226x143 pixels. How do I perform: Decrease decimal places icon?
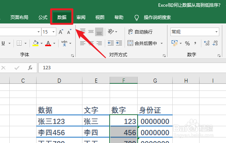click(x=215, y=43)
